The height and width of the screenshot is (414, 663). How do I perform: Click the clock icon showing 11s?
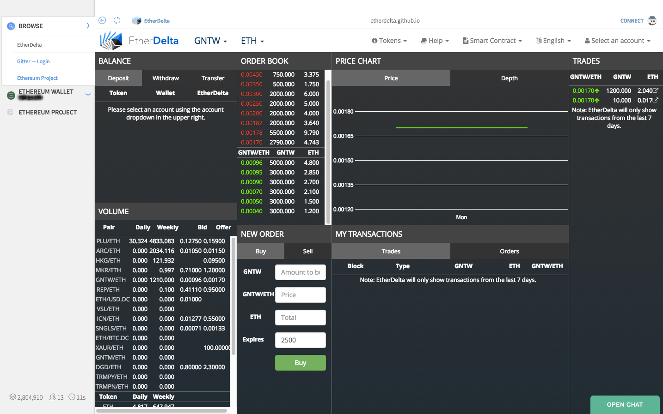point(72,397)
